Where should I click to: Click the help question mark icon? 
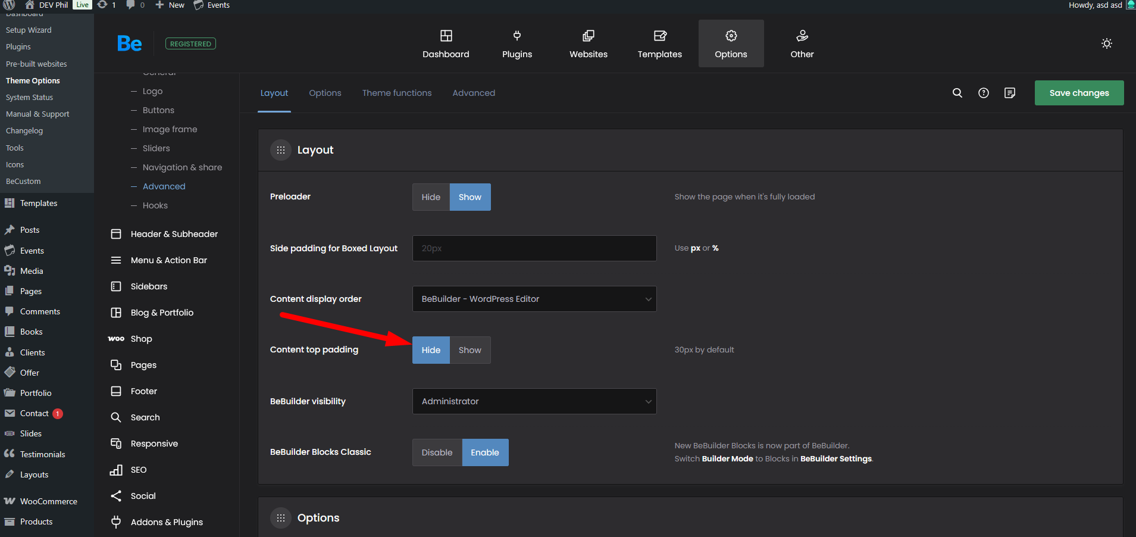click(x=983, y=93)
